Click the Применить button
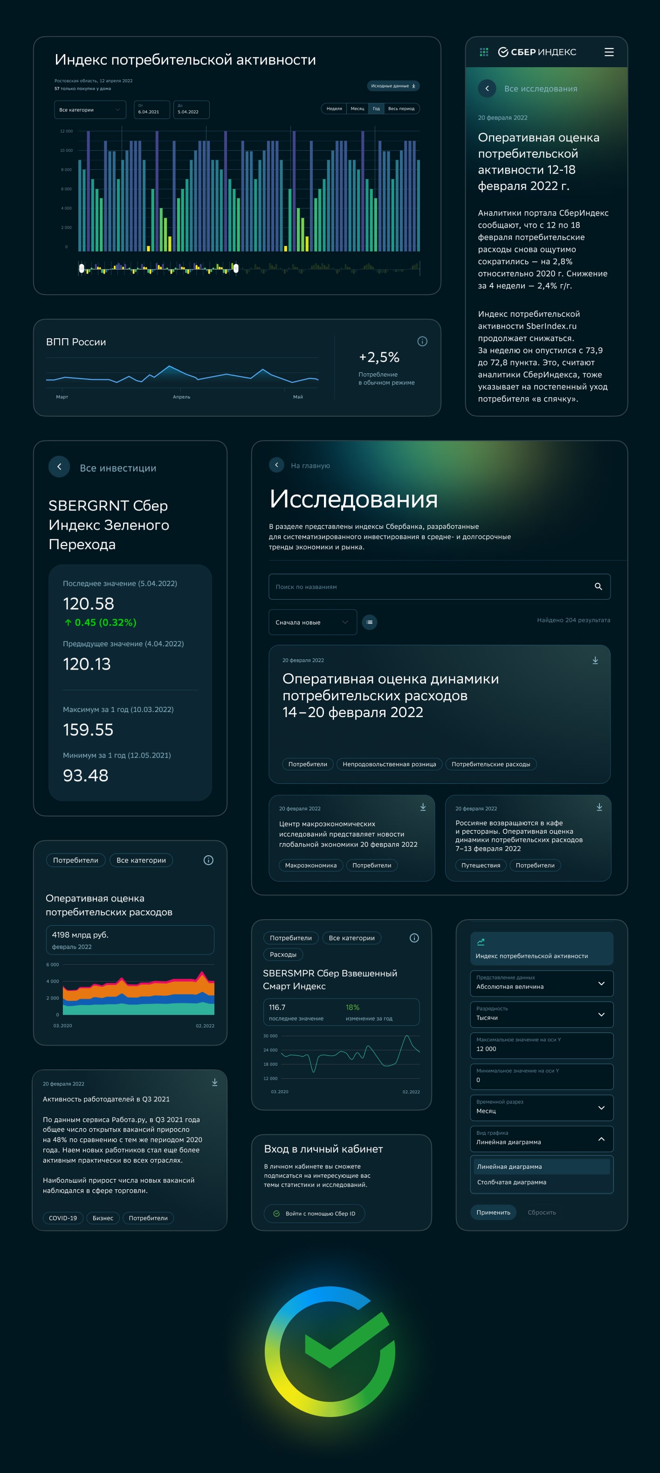Viewport: 660px width, 1473px height. [494, 1212]
